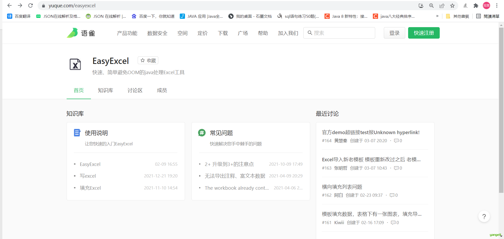Open 数据安全 nav item

pos(157,33)
